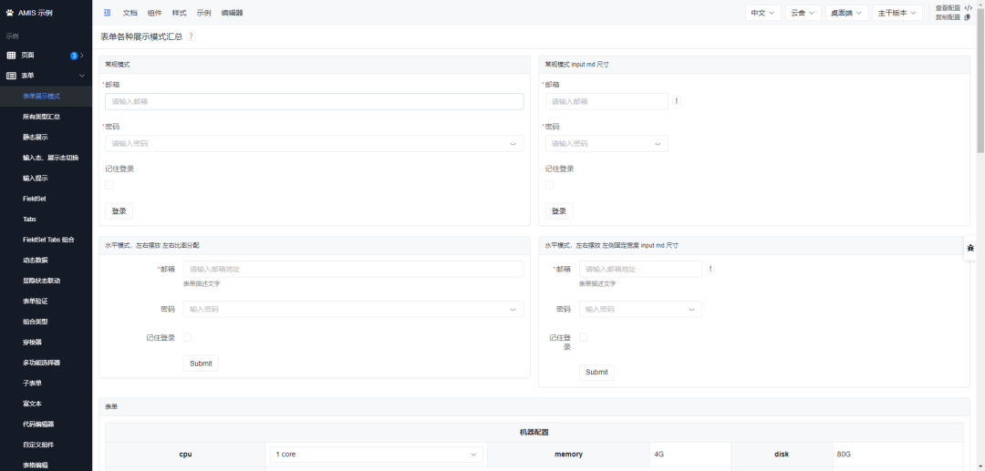
Task: Check 记住登录 in the 常规模式 form
Action: click(109, 185)
